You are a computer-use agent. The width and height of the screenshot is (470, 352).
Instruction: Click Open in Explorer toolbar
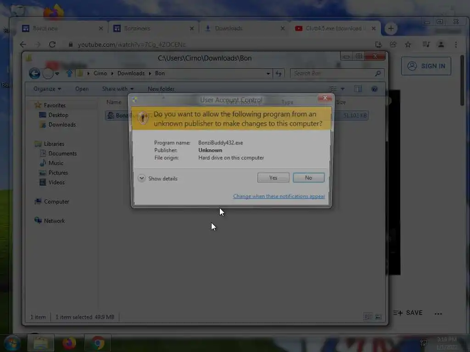tap(82, 89)
